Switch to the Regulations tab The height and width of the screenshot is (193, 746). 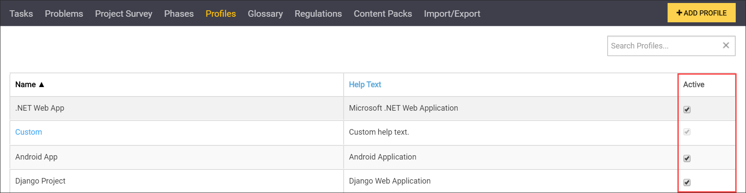point(318,14)
